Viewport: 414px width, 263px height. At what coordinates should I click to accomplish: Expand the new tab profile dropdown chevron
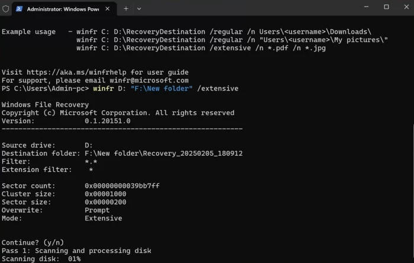pyautogui.click(x=139, y=8)
